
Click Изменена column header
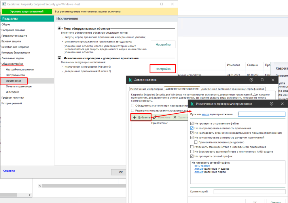(234, 65)
